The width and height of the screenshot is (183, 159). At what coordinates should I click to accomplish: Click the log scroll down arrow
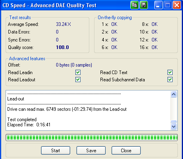tap(173, 126)
